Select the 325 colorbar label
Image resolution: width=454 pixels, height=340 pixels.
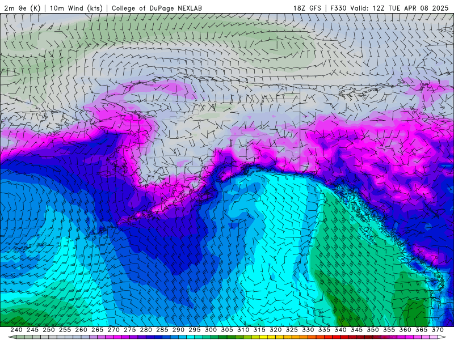tap(292, 330)
